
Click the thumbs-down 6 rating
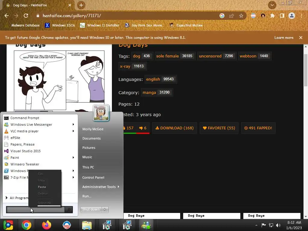click(x=143, y=128)
